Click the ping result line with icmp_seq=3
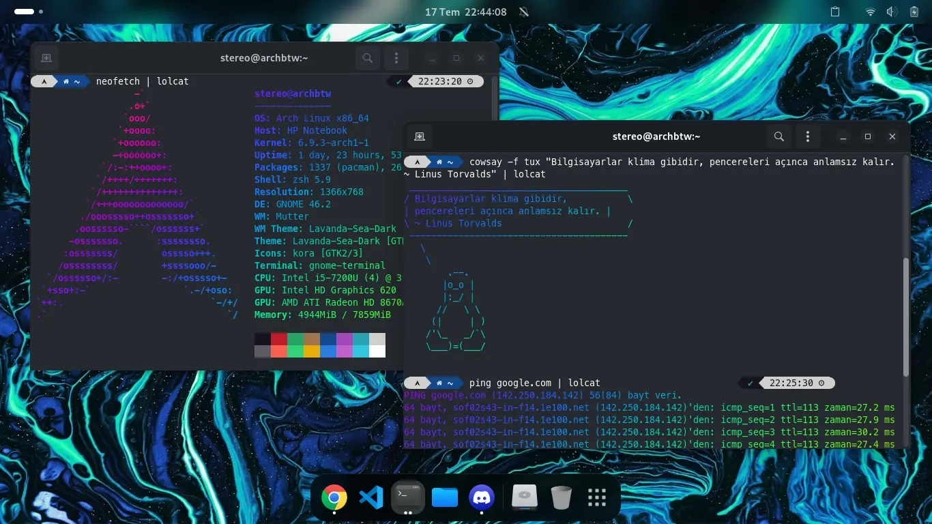 (649, 432)
